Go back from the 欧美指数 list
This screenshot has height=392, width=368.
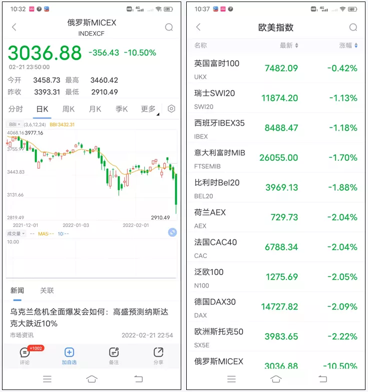click(198, 27)
